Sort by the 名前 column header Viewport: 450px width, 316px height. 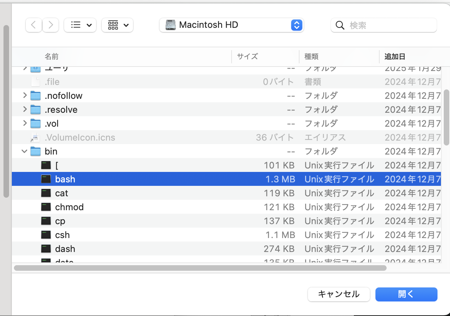point(52,56)
